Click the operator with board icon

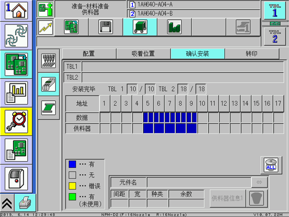[x=46, y=9]
